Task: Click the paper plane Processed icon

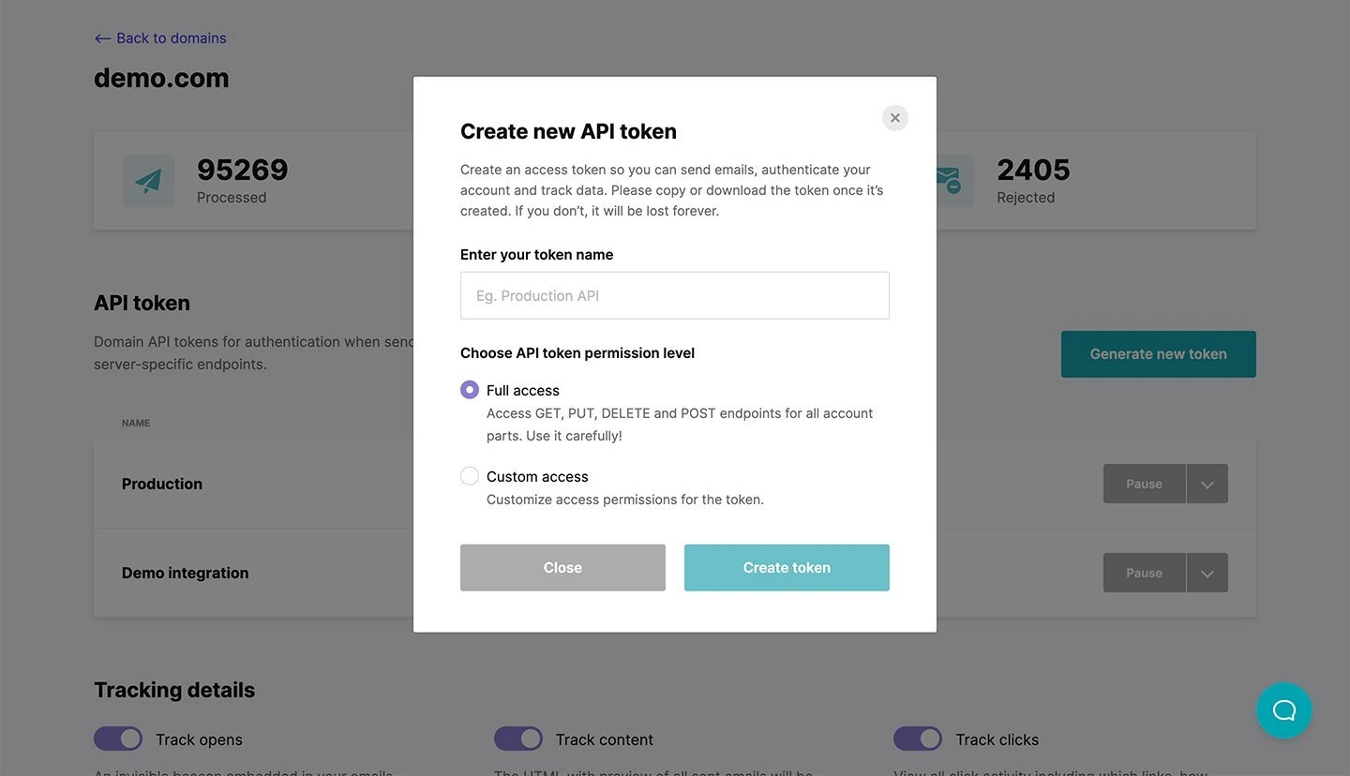Action: [x=148, y=181]
